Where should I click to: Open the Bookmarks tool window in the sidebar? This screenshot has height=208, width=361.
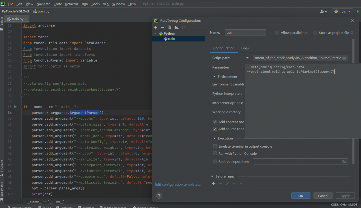point(2,191)
